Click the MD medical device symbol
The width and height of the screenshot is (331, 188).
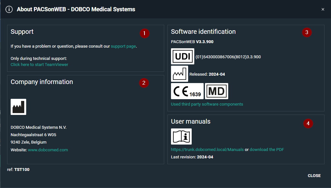point(217,91)
